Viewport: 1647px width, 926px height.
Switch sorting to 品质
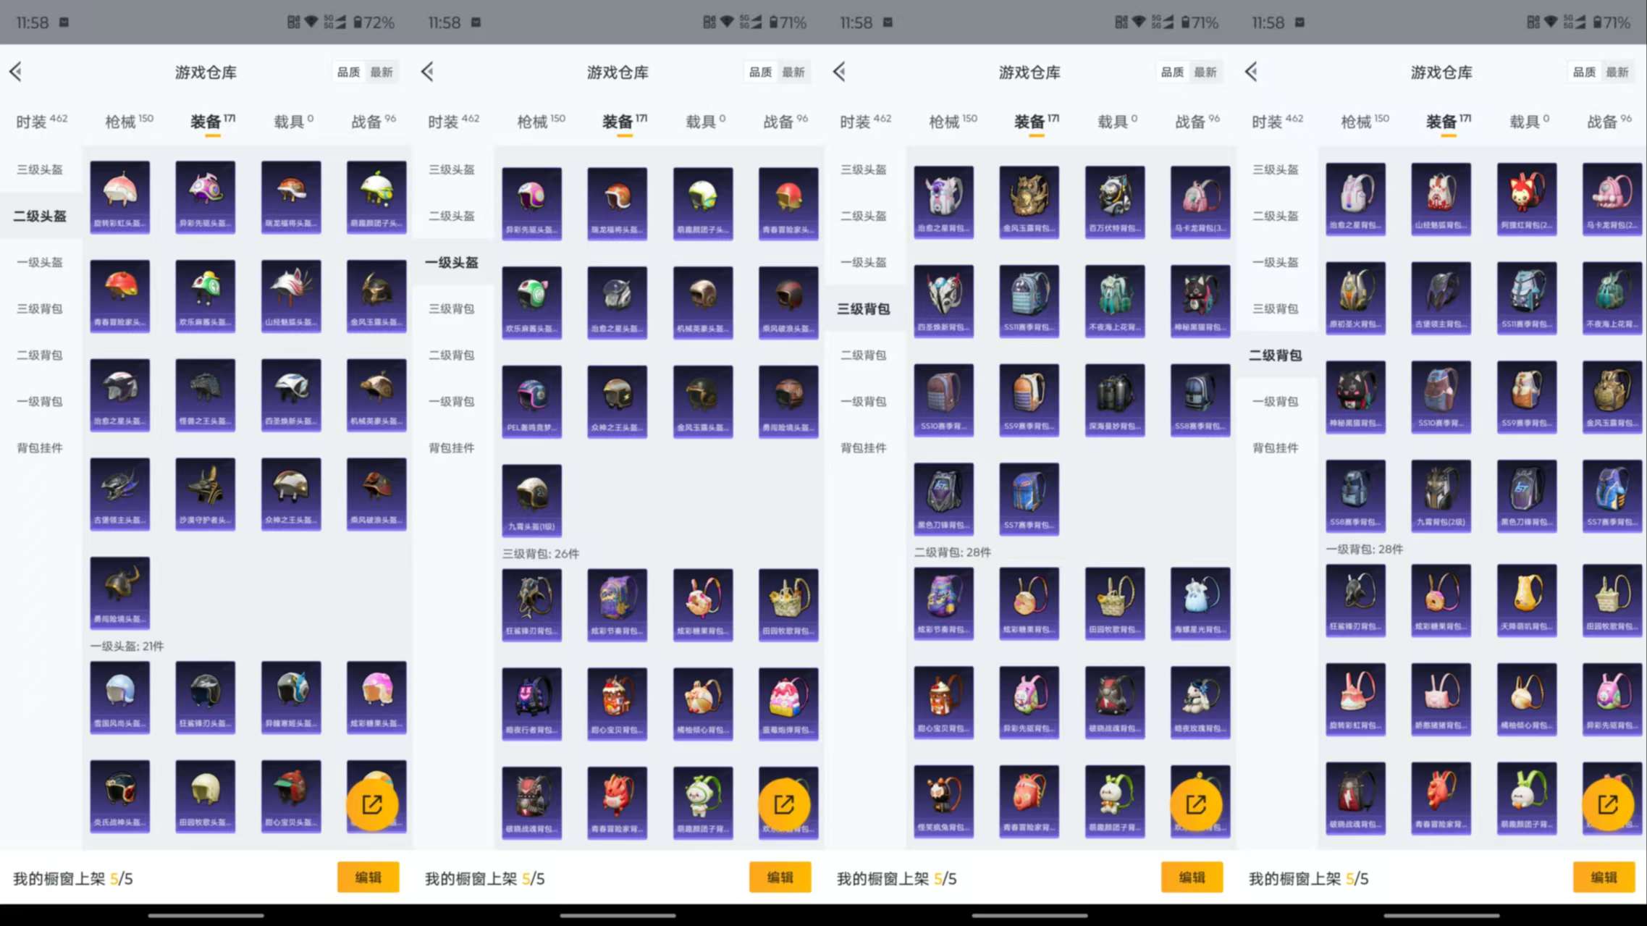click(348, 72)
